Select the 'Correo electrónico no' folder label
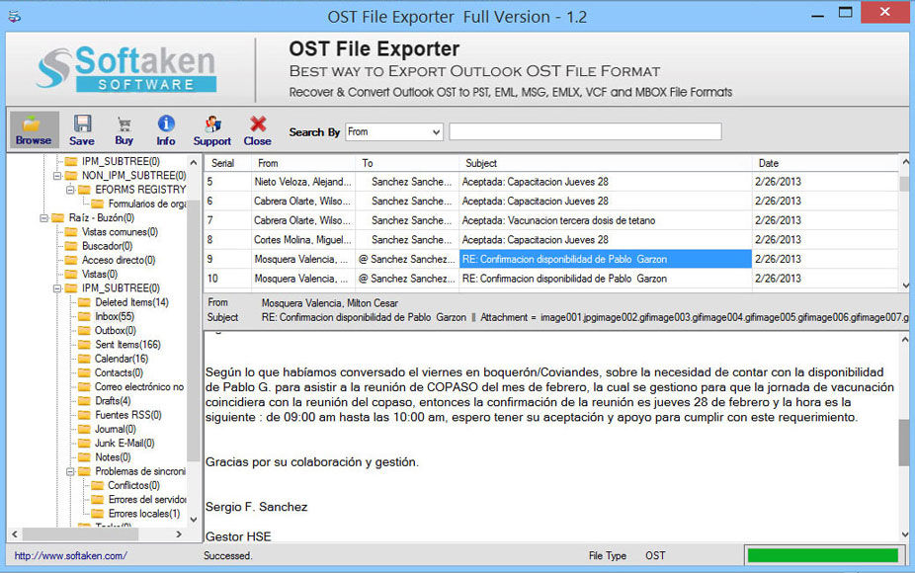 pyautogui.click(x=139, y=387)
